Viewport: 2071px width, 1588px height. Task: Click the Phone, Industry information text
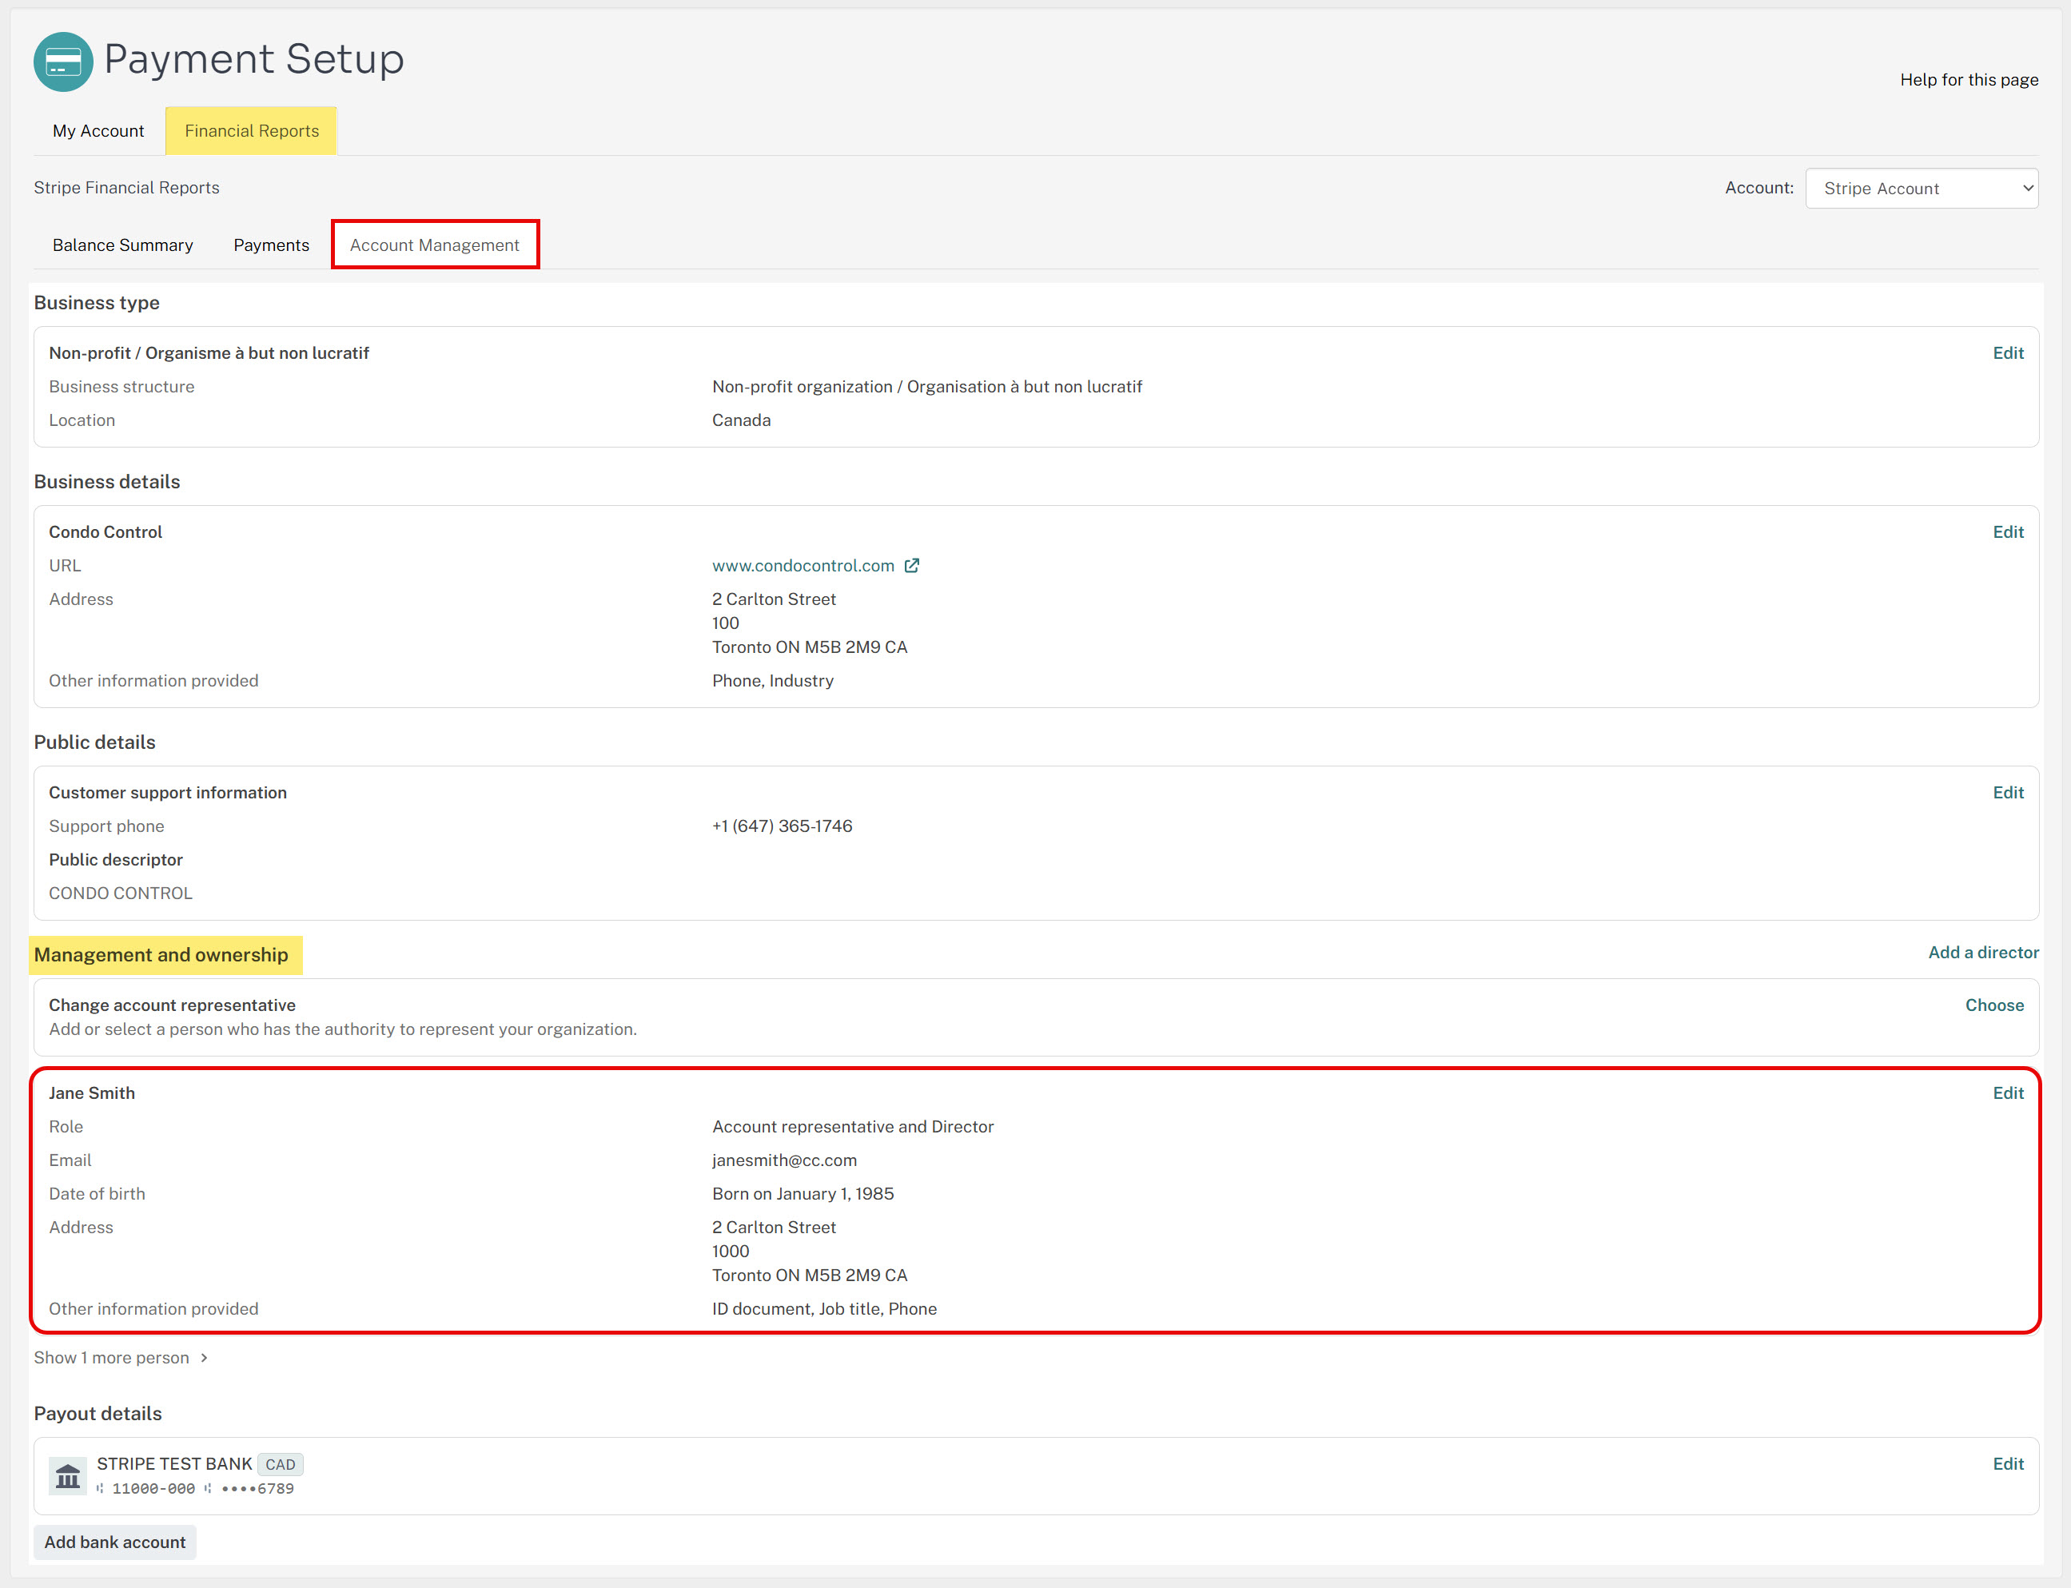coord(772,681)
